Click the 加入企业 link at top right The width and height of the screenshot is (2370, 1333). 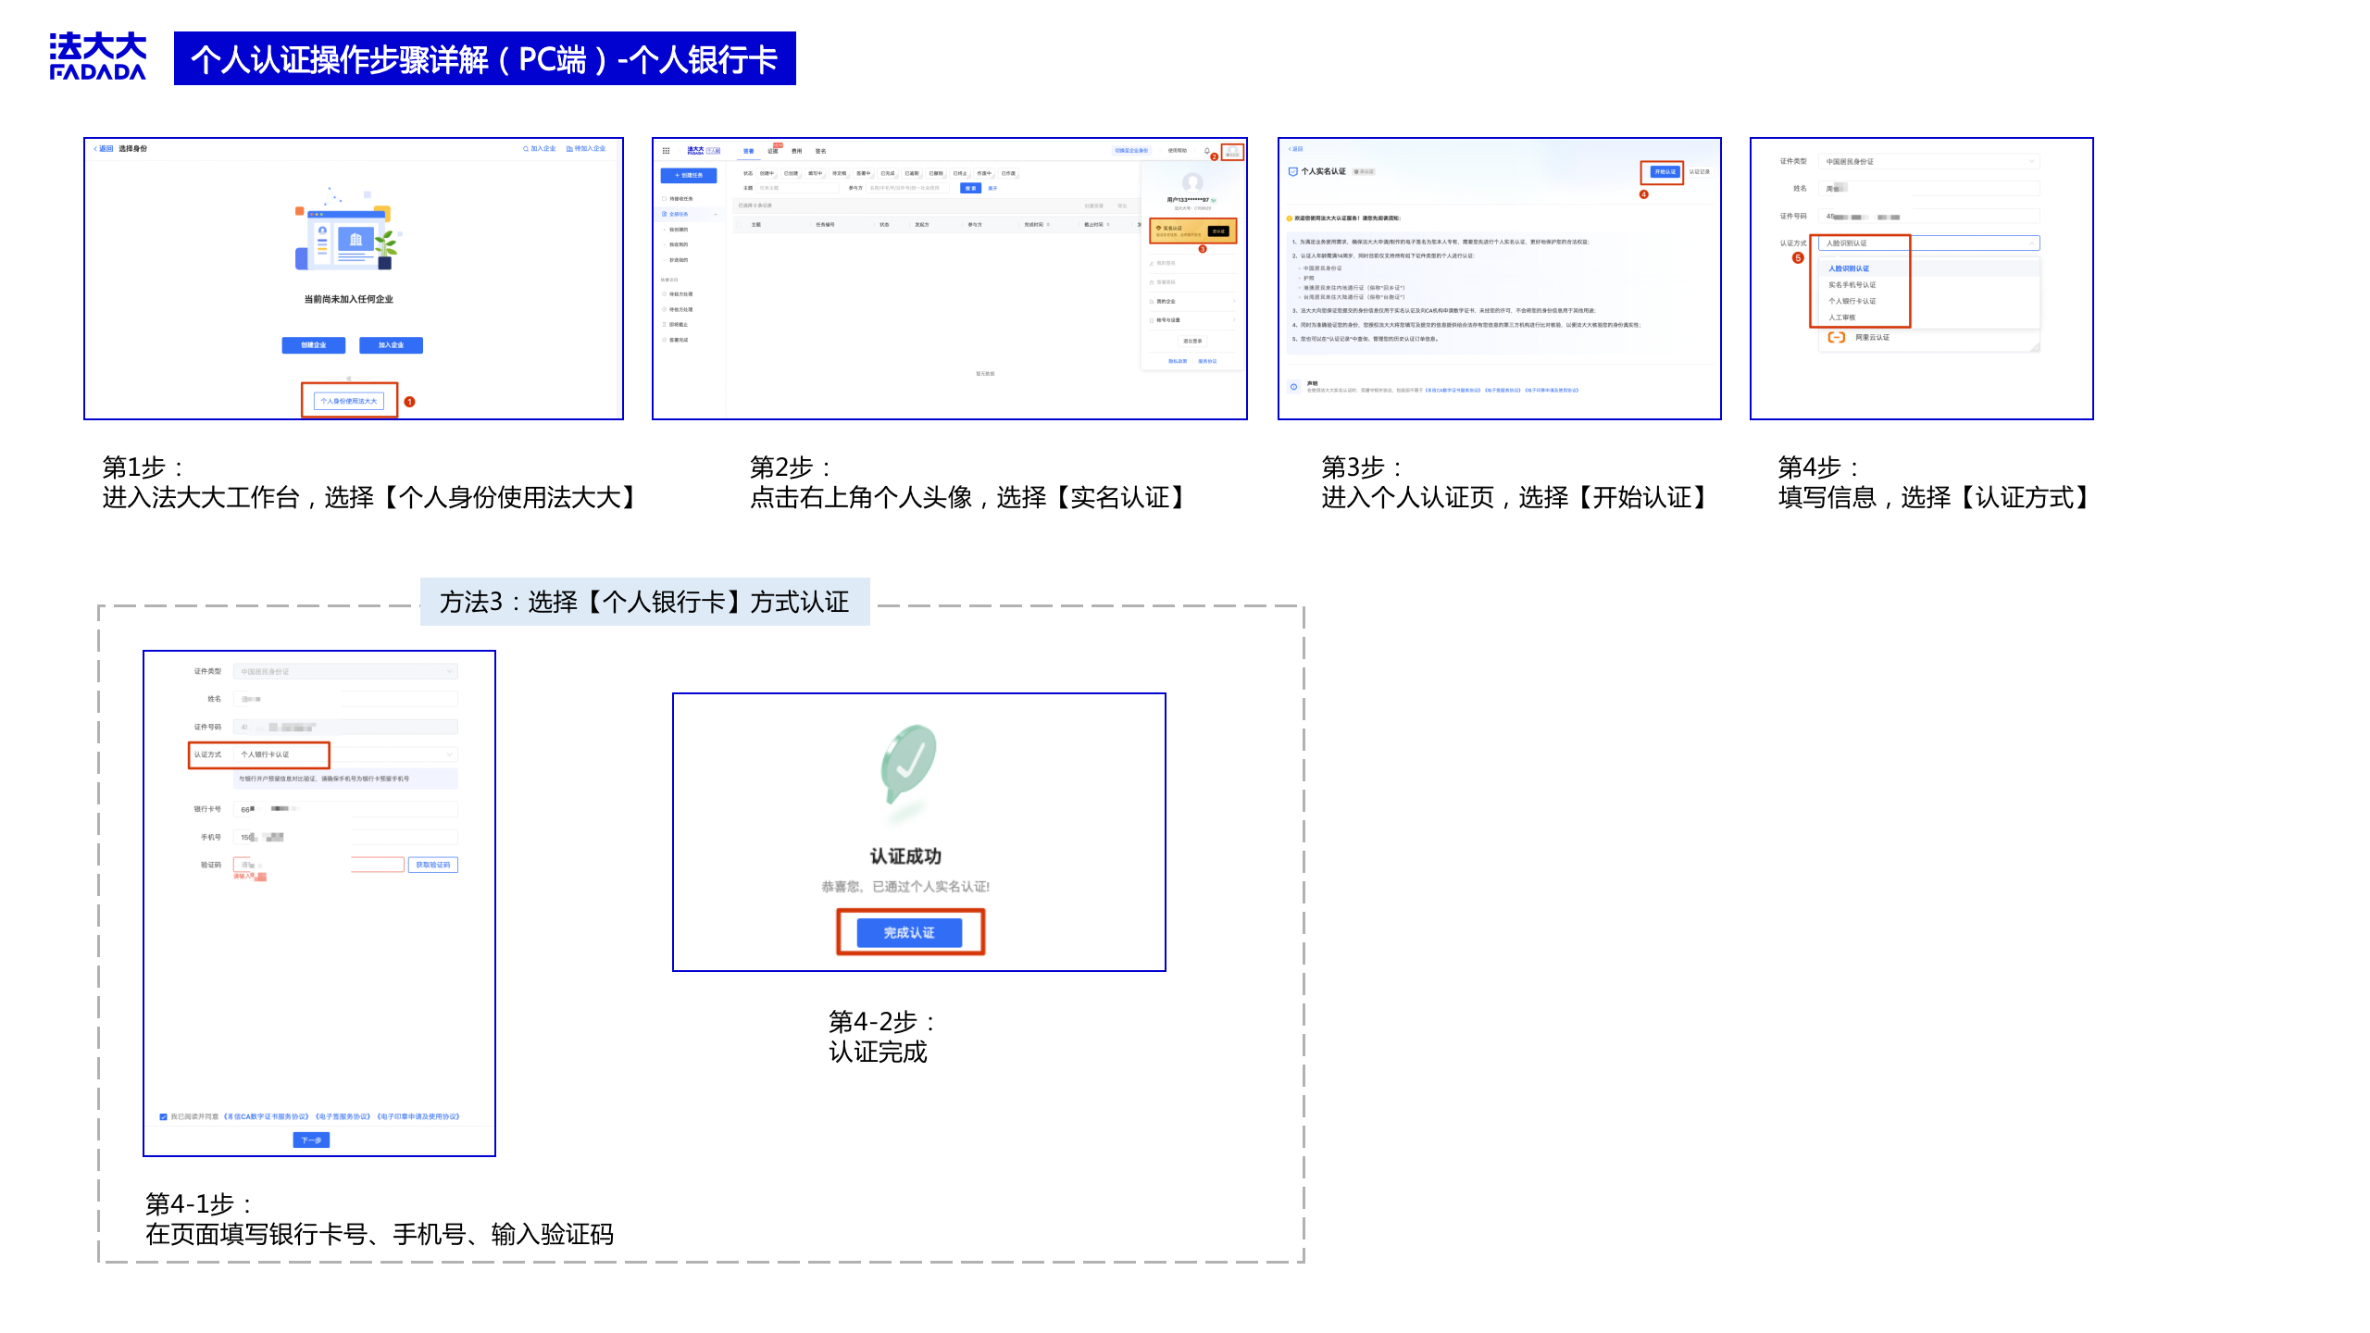pyautogui.click(x=540, y=148)
